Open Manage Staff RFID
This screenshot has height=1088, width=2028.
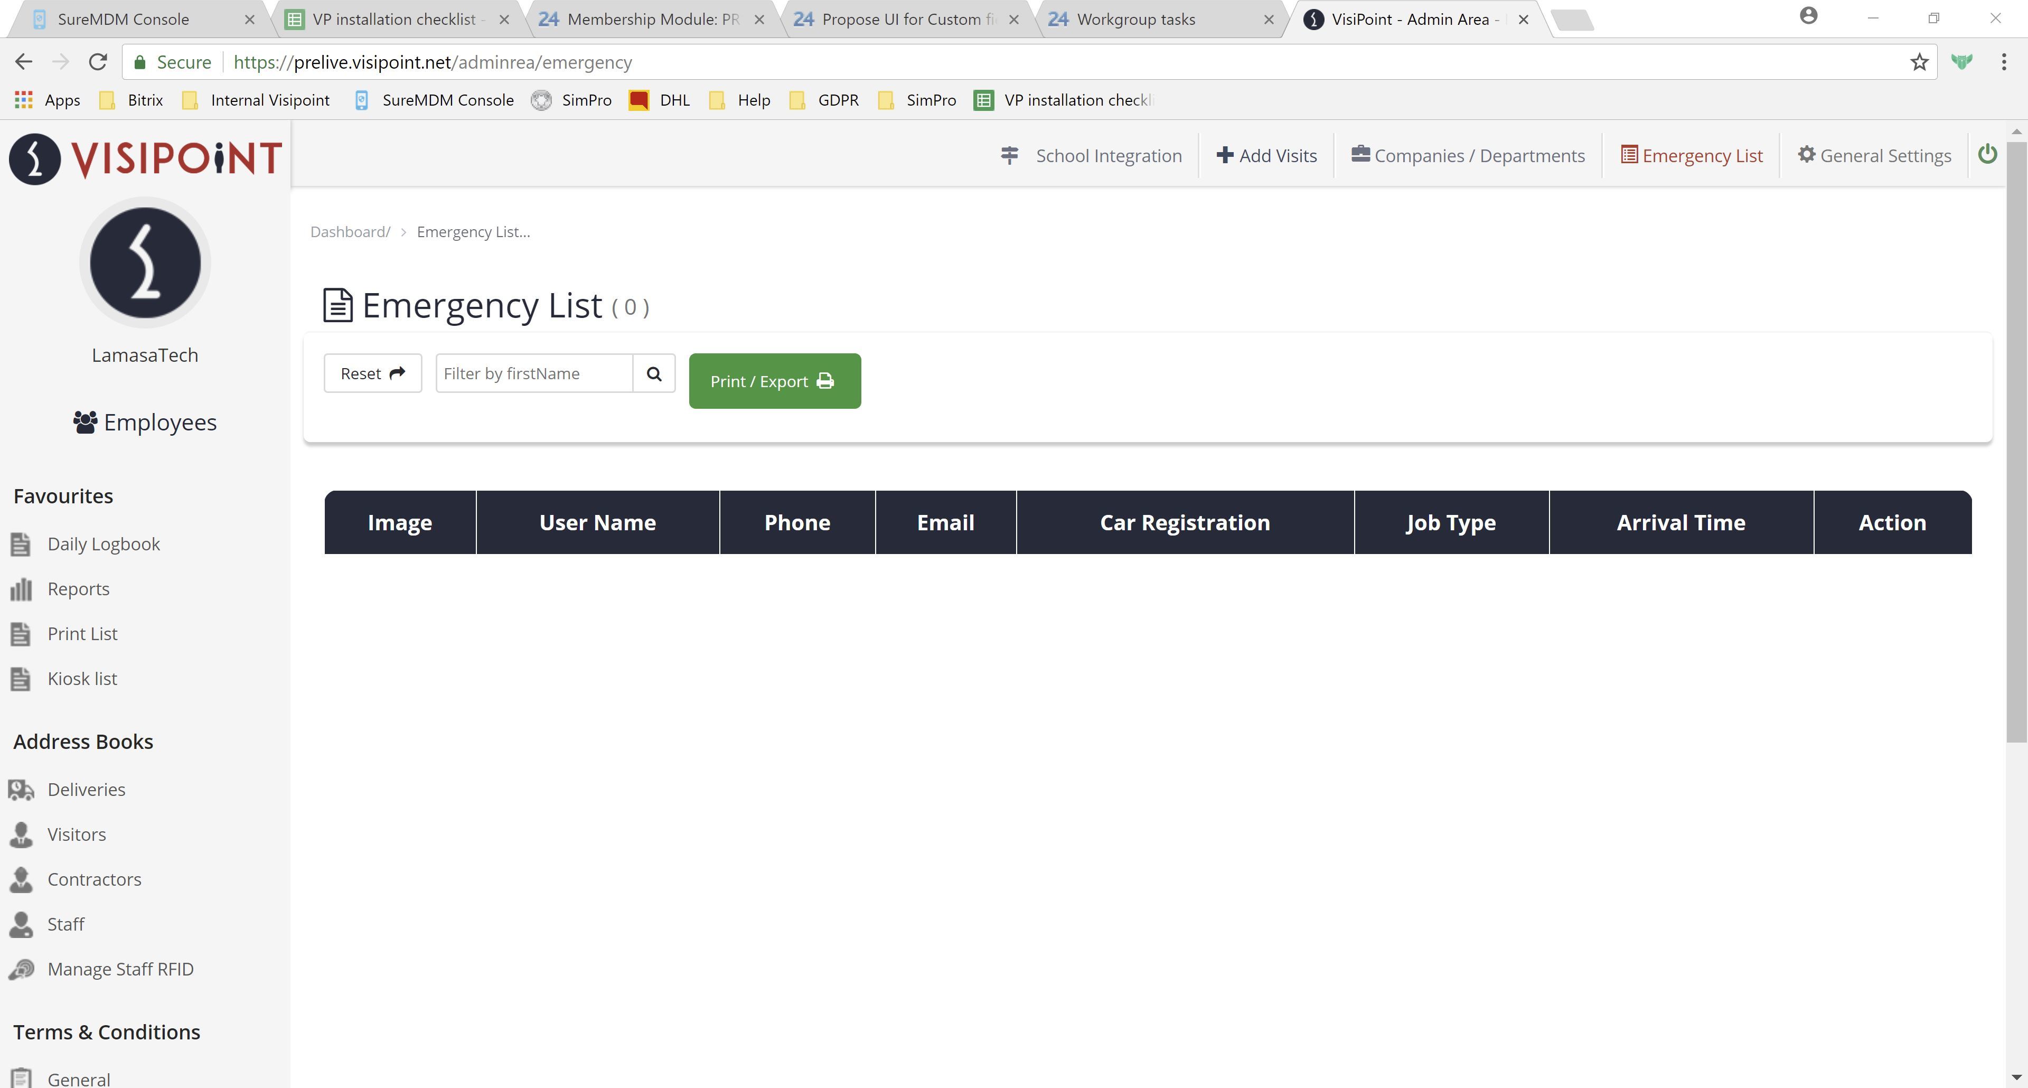pos(120,969)
